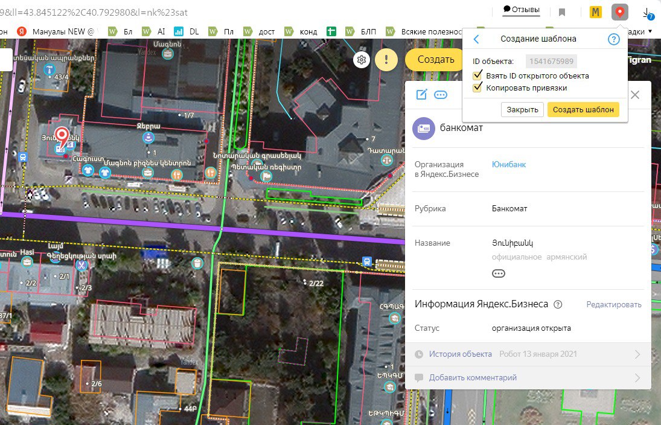
Task: Click the hardware store icon near 43/4
Action: click(x=49, y=69)
